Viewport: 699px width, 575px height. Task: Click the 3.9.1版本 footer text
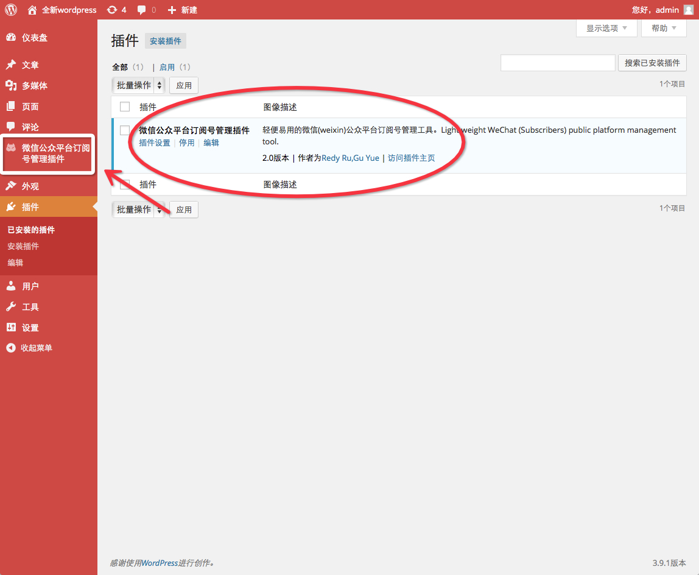pyautogui.click(x=669, y=563)
